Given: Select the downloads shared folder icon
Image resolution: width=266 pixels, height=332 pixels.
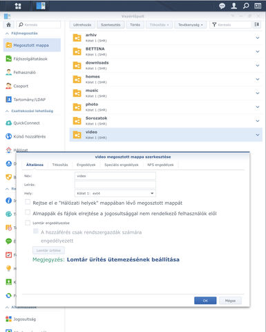Looking at the screenshot, I should click(77, 65).
